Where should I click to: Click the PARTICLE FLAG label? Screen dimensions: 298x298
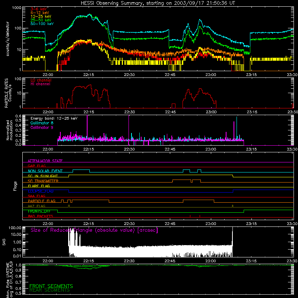42,201
